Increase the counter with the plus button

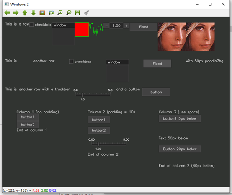point(126,26)
